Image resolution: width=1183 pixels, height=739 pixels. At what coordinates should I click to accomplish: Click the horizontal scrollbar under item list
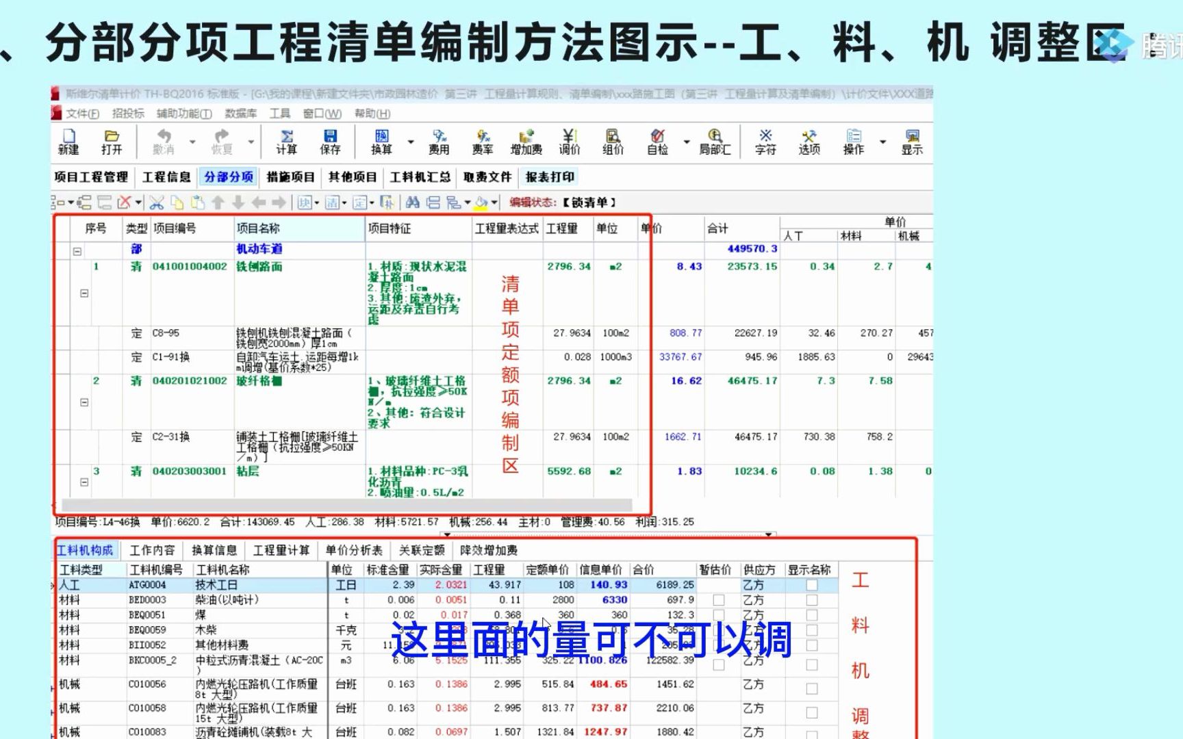point(346,505)
